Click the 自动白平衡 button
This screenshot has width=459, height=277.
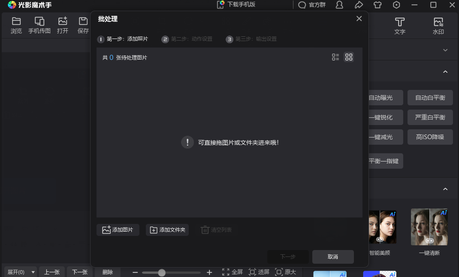tap(430, 98)
